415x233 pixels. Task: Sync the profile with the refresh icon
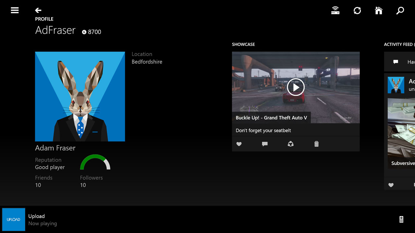(357, 10)
